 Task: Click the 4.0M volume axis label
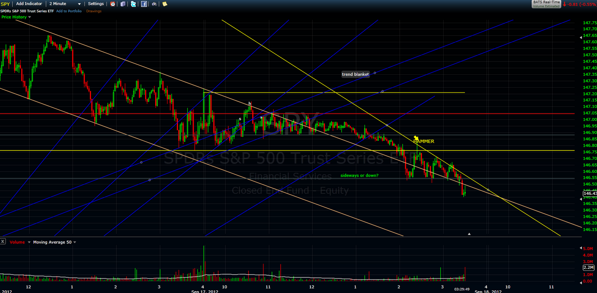pos(588,255)
